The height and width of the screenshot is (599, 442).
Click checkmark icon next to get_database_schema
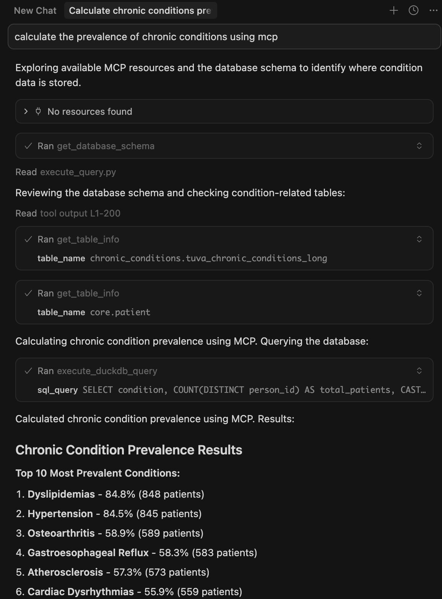[x=28, y=146]
